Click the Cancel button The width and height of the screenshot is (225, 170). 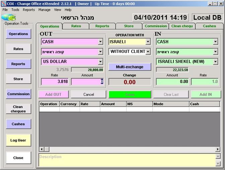(x=88, y=95)
